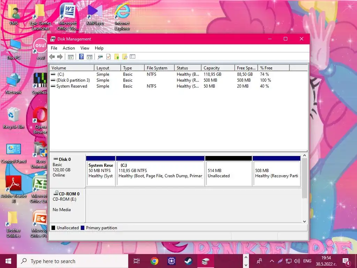Open the notification center icon

346,261
